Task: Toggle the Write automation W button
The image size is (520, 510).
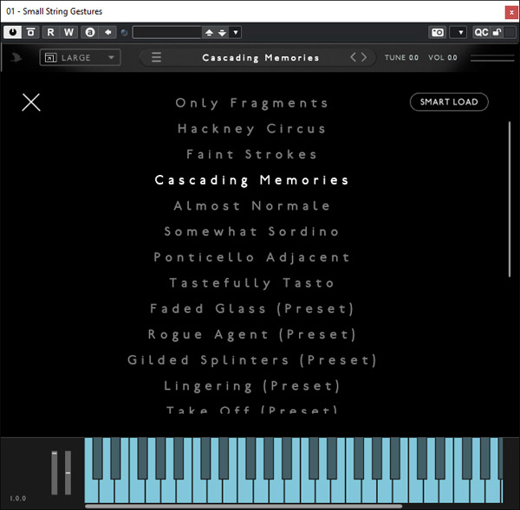Action: point(69,32)
